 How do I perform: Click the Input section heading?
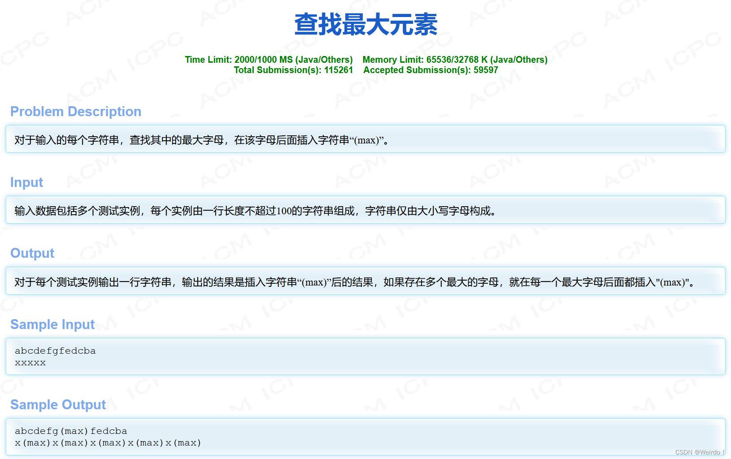tap(26, 182)
